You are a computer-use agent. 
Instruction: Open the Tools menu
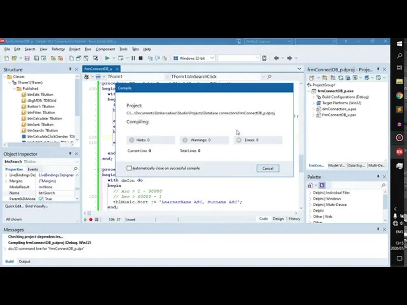pos(123,49)
